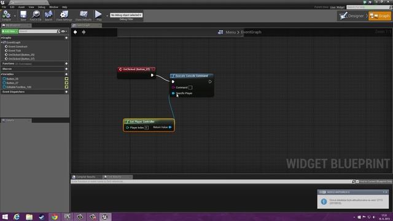393x221 pixels.
Task: Open the Edit menu
Action: [12, 7]
